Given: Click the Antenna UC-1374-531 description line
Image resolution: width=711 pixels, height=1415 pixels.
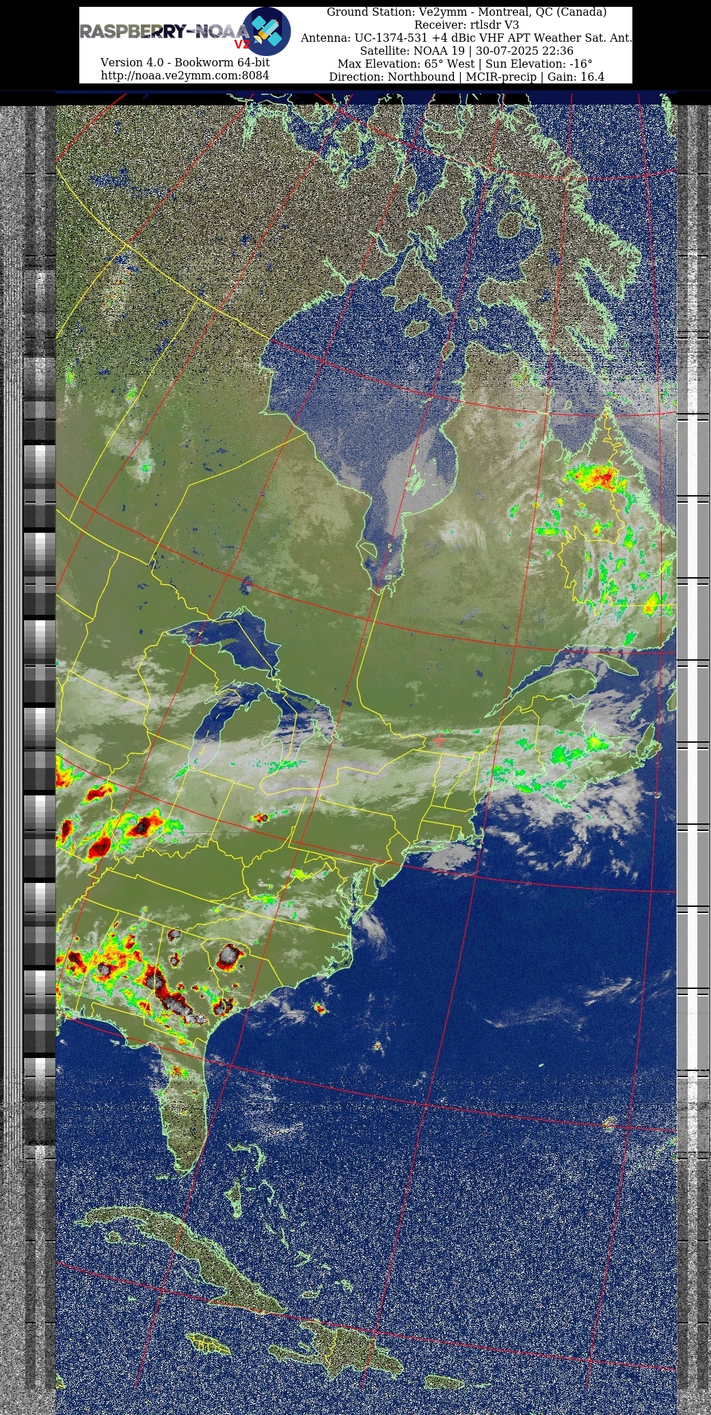Looking at the screenshot, I should click(466, 38).
